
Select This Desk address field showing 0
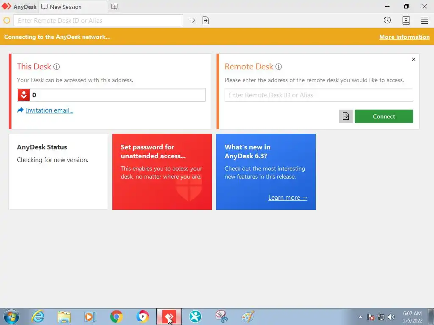[x=111, y=95]
